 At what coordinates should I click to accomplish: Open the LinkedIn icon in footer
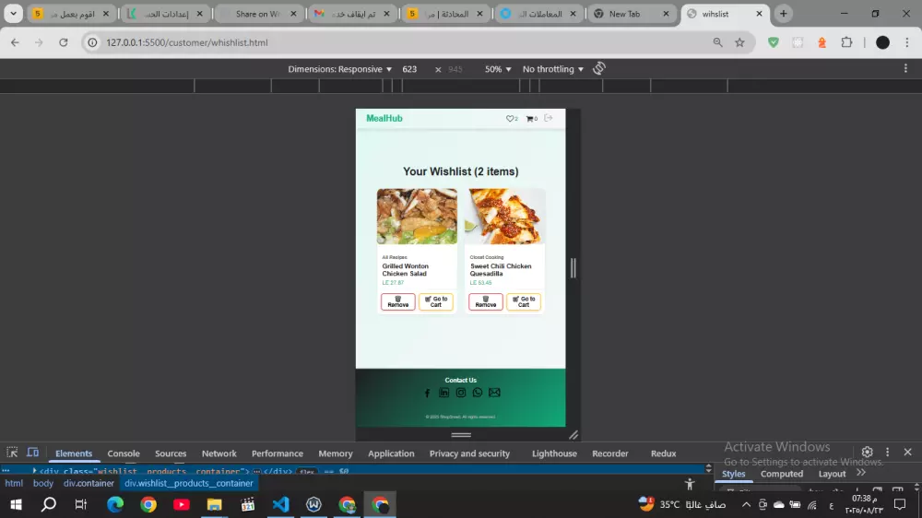tap(444, 393)
